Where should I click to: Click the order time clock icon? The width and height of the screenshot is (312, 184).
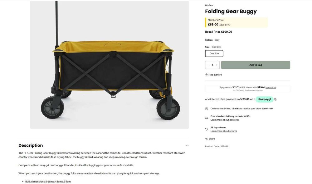tap(207, 109)
